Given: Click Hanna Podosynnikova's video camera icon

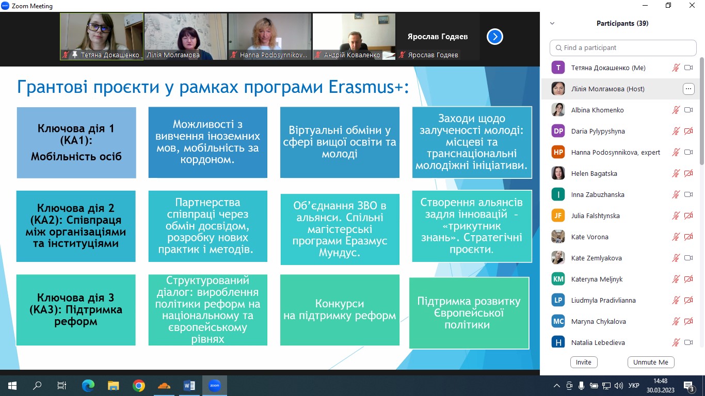Looking at the screenshot, I should (688, 152).
